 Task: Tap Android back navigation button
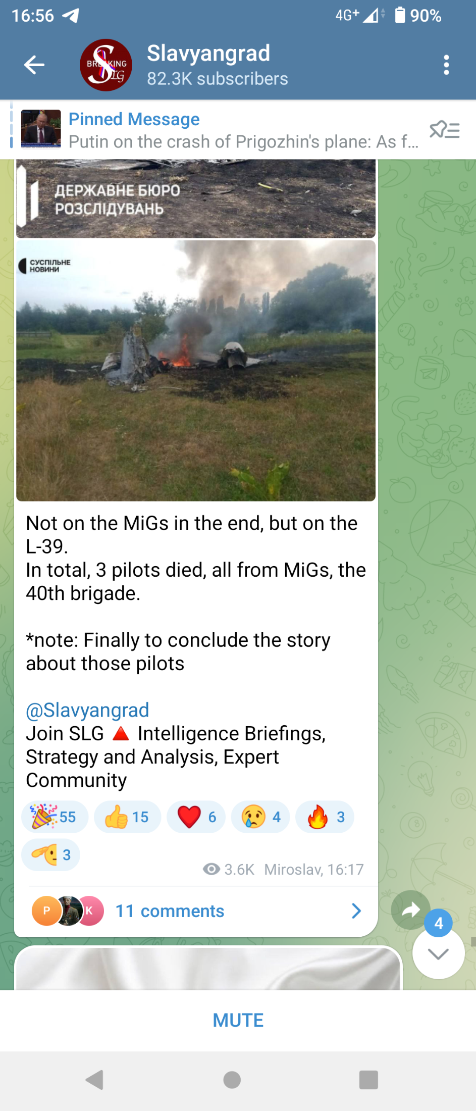point(95,1080)
